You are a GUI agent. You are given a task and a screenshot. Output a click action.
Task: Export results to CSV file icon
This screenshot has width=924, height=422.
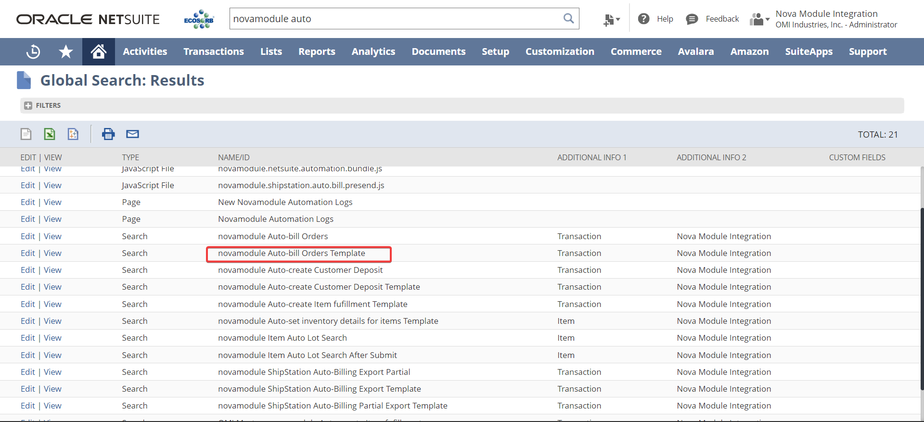point(26,134)
